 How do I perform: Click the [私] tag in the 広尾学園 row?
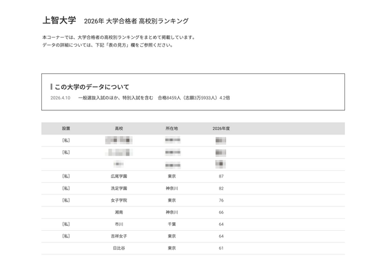66,176
